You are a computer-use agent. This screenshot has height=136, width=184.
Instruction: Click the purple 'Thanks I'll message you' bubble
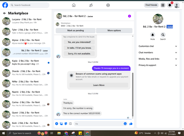coord(111,68)
